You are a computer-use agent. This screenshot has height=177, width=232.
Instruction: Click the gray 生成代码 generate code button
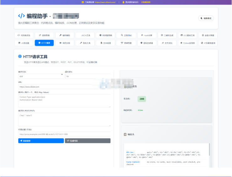click(87, 141)
